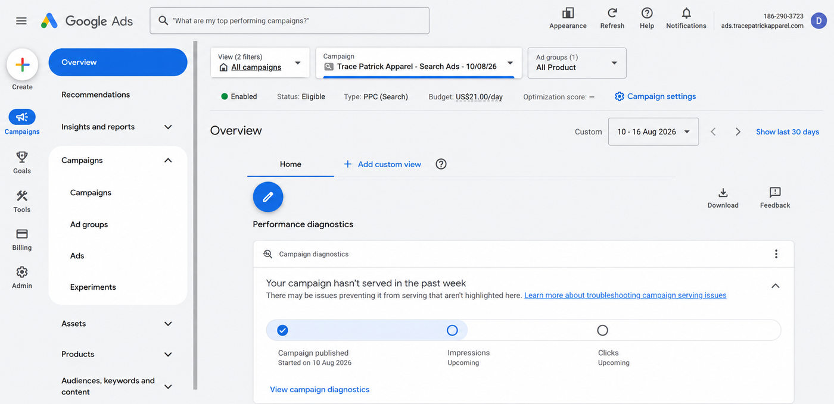
Task: Open the hamburger main menu
Action: [21, 21]
